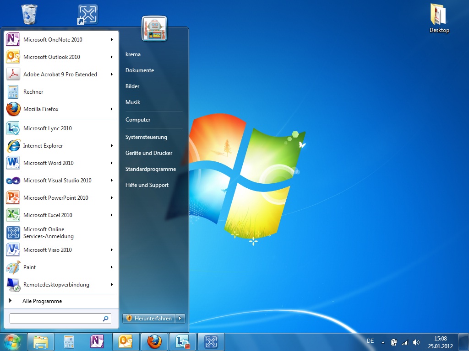This screenshot has width=469, height=351.
Task: Expand the Microsoft Word 2010 jump list arrow
Action: (x=111, y=163)
